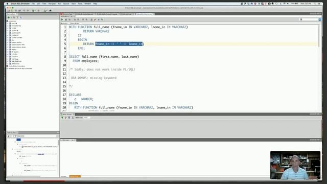The height and width of the screenshot is (184, 327).
Task: Collapse the FUNCTION full_name parent node in outline
Action: click(18, 144)
